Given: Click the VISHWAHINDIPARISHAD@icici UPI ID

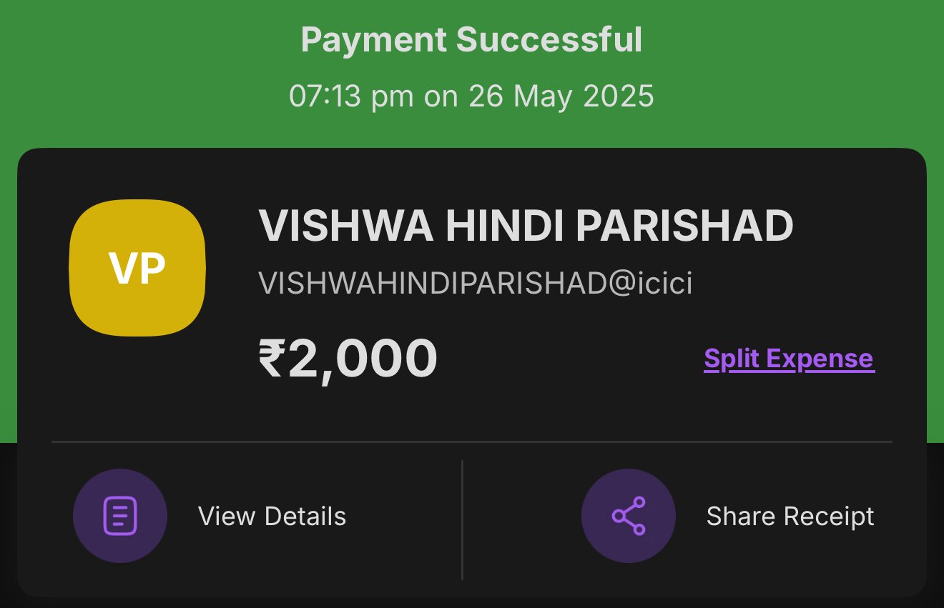Looking at the screenshot, I should pyautogui.click(x=476, y=284).
